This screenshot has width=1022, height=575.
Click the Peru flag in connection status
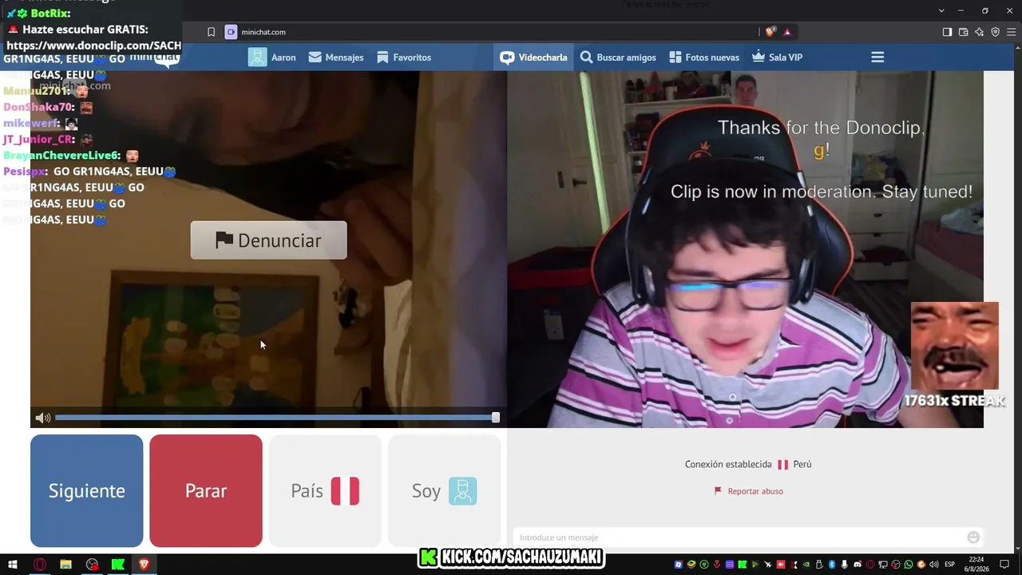point(783,464)
